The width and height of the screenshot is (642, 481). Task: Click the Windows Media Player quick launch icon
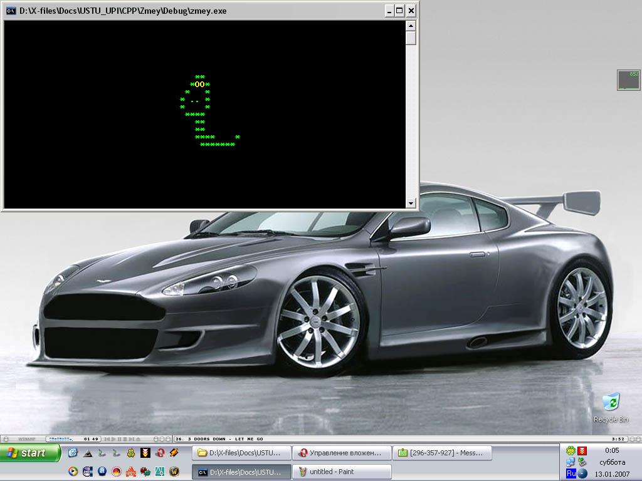point(73,472)
